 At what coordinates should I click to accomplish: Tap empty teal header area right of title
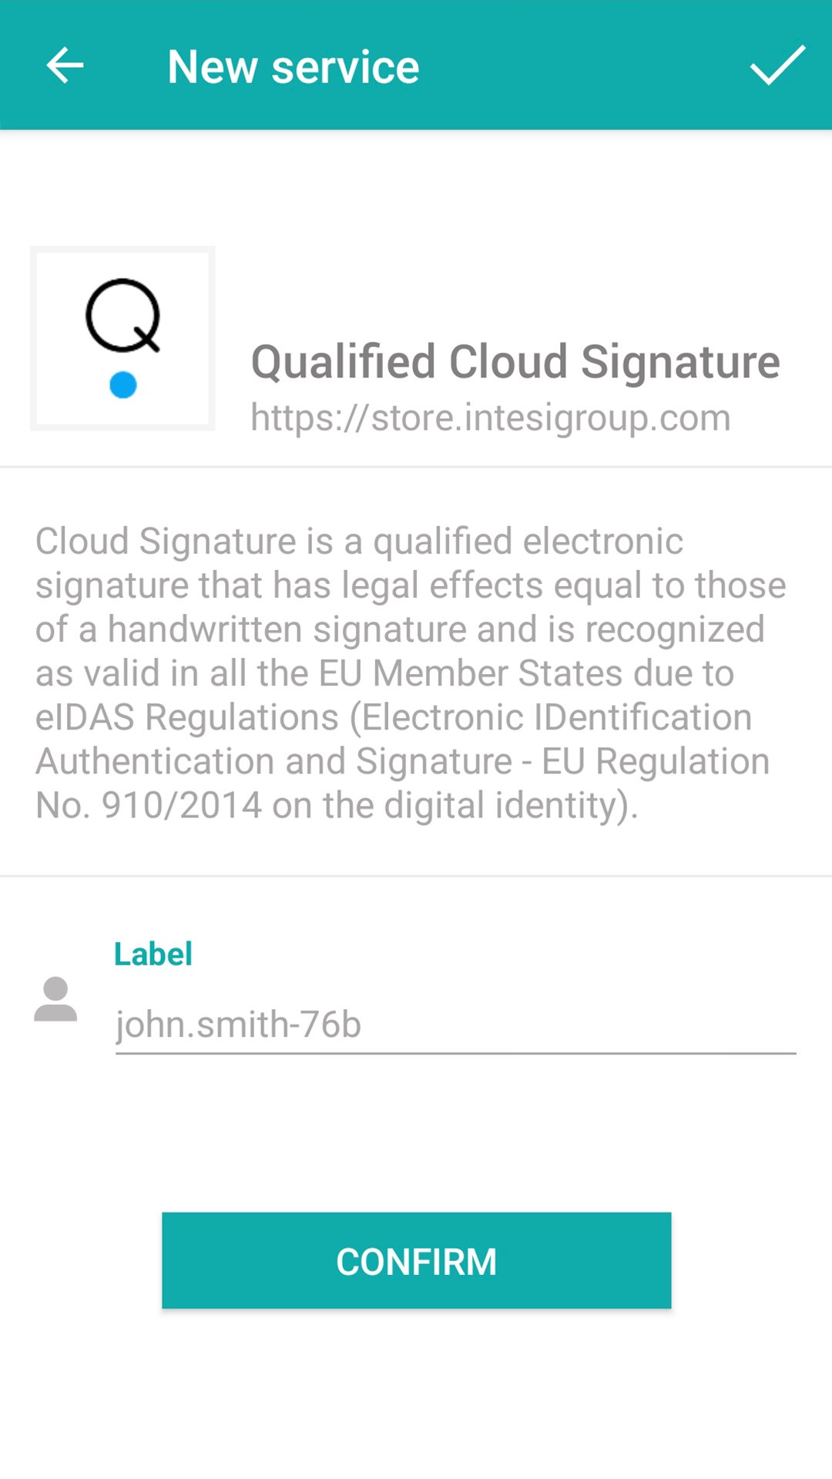point(585,65)
